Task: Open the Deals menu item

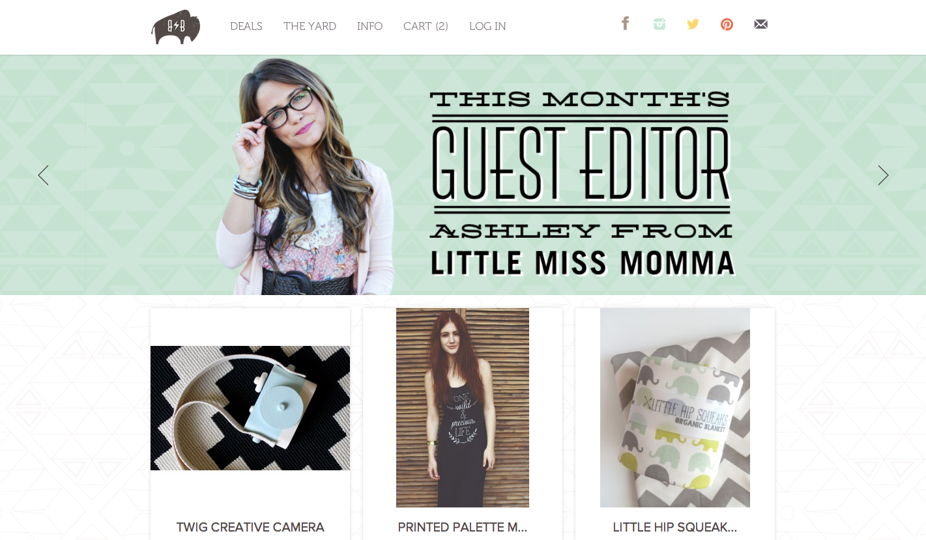Action: click(246, 26)
